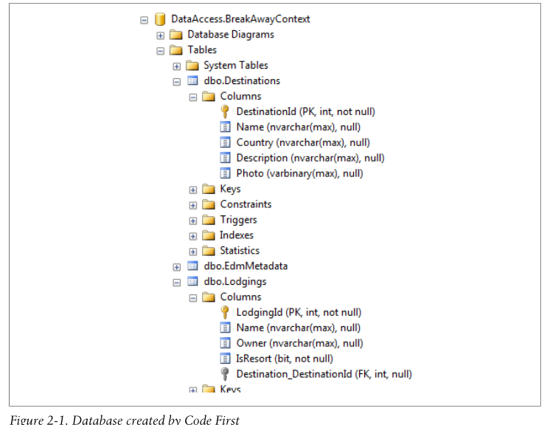Select Photo (varbinary(max), null) column
Image resolution: width=547 pixels, height=425 pixels.
(299, 173)
